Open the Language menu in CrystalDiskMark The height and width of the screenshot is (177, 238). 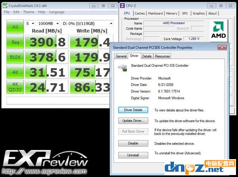(x=57, y=12)
